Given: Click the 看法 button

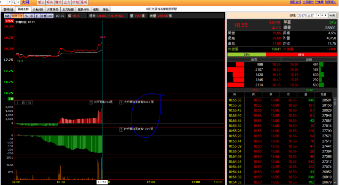Looking at the screenshot, I should tap(41, 2).
